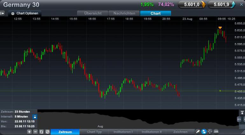Zoom out with the minus icon
245x135 pixels.
click(x=35, y=132)
